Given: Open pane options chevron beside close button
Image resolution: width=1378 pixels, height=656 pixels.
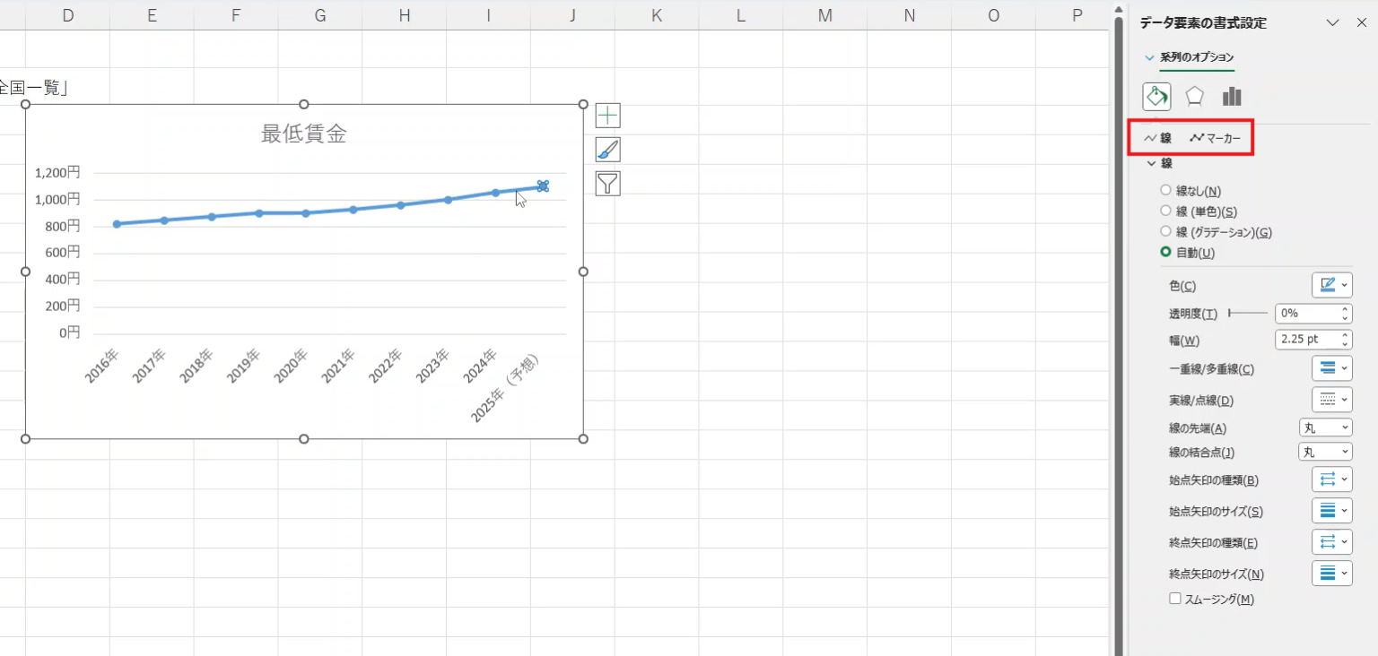Looking at the screenshot, I should click(1333, 23).
